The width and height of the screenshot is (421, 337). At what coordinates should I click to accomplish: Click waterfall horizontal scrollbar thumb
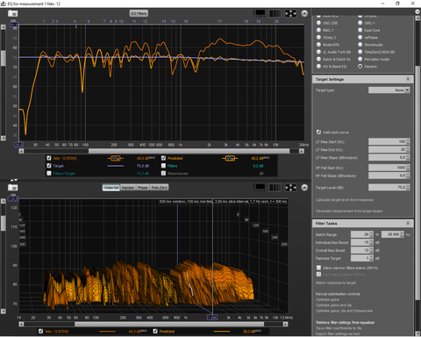pyautogui.click(x=169, y=324)
